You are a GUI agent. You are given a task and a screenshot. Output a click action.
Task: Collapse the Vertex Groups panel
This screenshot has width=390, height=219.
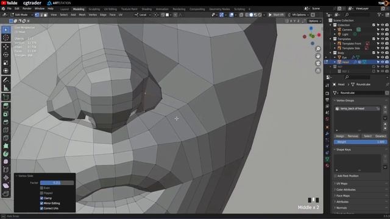pos(346,100)
